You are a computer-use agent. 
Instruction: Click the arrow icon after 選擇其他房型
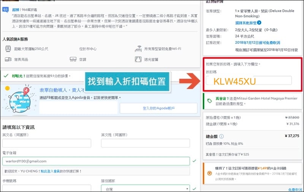259,23
